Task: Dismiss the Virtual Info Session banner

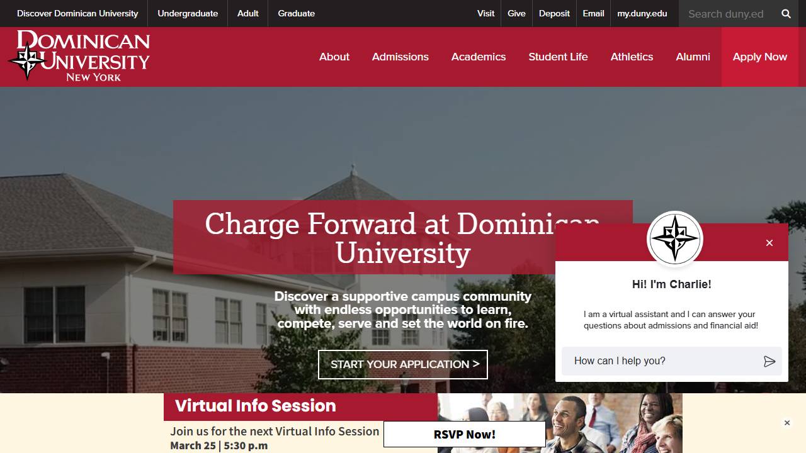Action: [x=786, y=423]
